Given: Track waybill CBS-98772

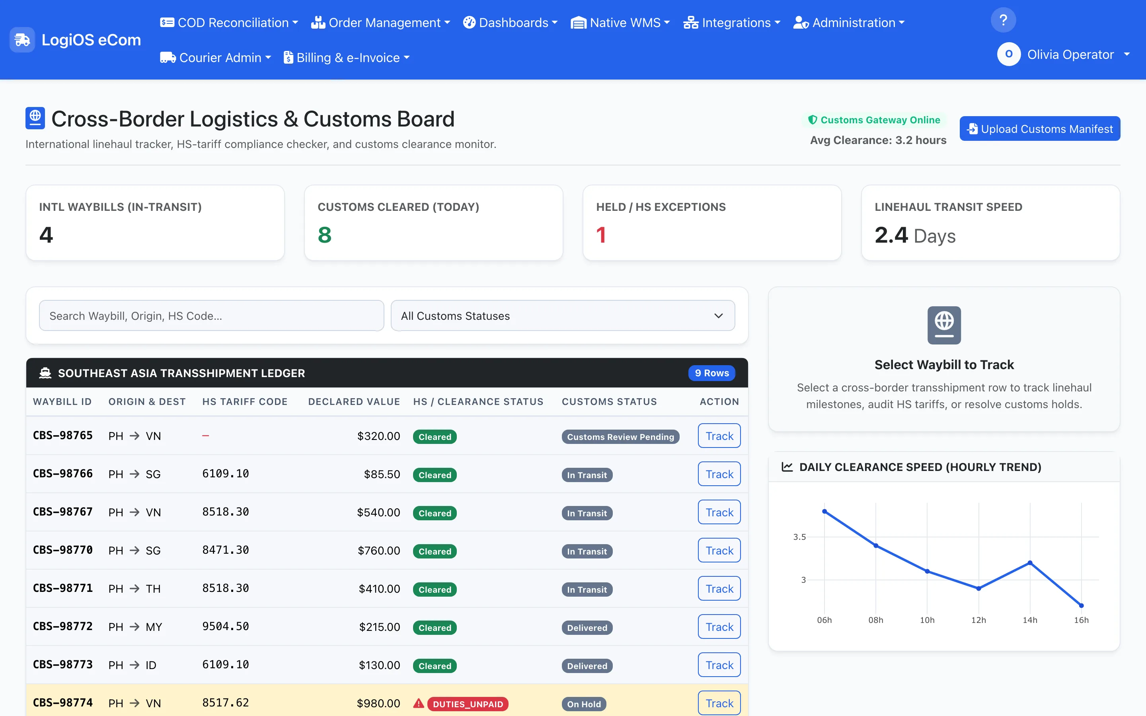Looking at the screenshot, I should [719, 627].
